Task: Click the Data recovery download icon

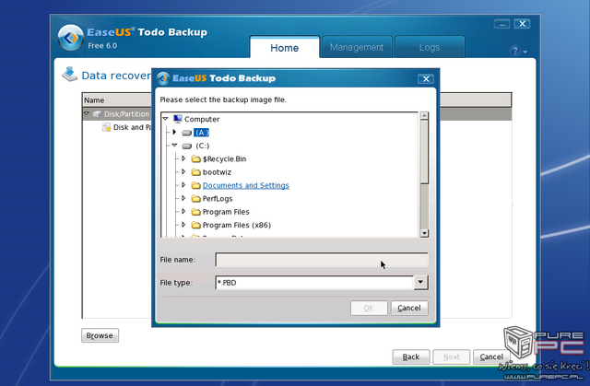Action: coord(70,75)
